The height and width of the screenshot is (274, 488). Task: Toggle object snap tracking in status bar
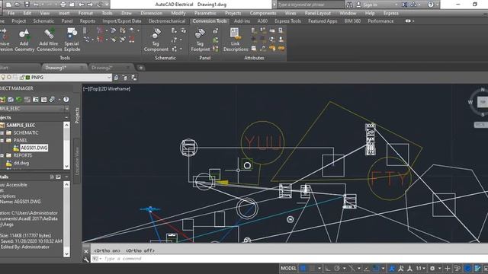[x=367, y=269]
